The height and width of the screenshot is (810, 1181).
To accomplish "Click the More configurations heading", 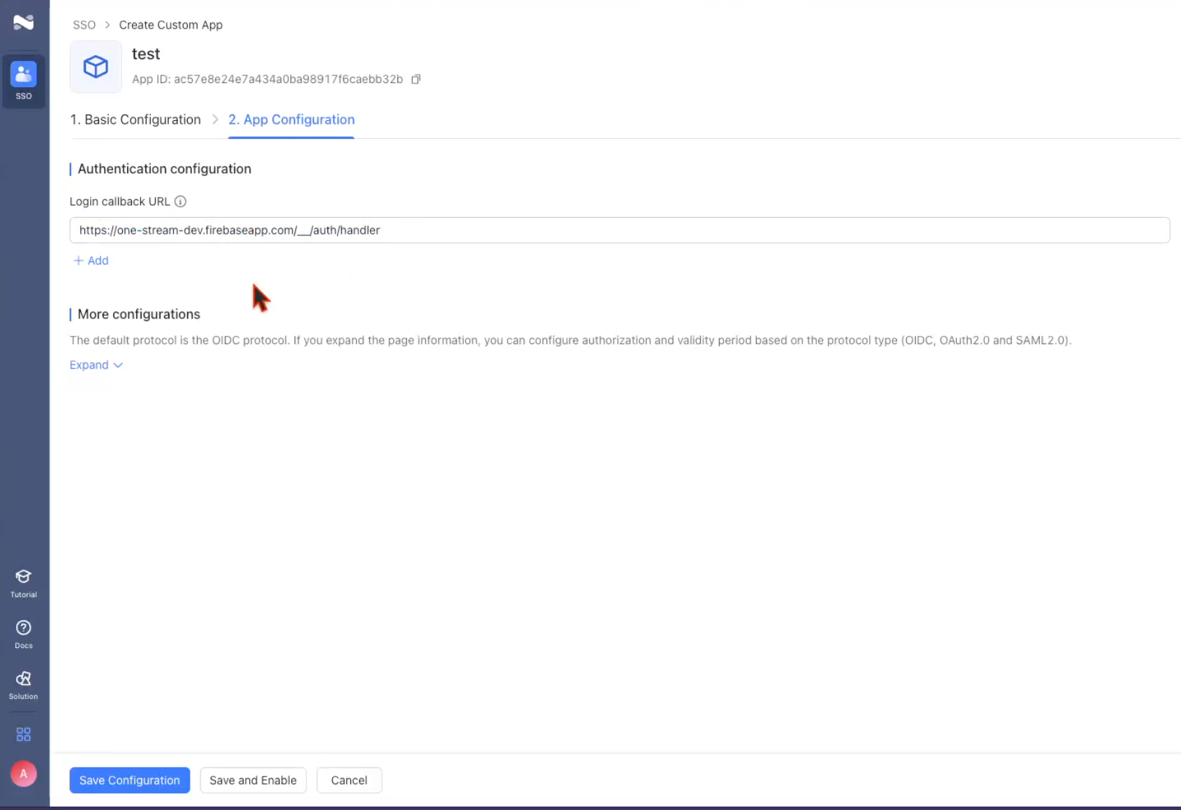I will 139,314.
